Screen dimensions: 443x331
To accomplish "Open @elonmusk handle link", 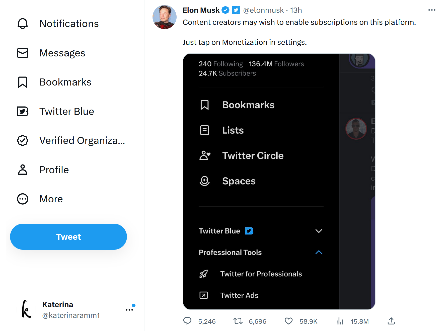I will pos(263,10).
